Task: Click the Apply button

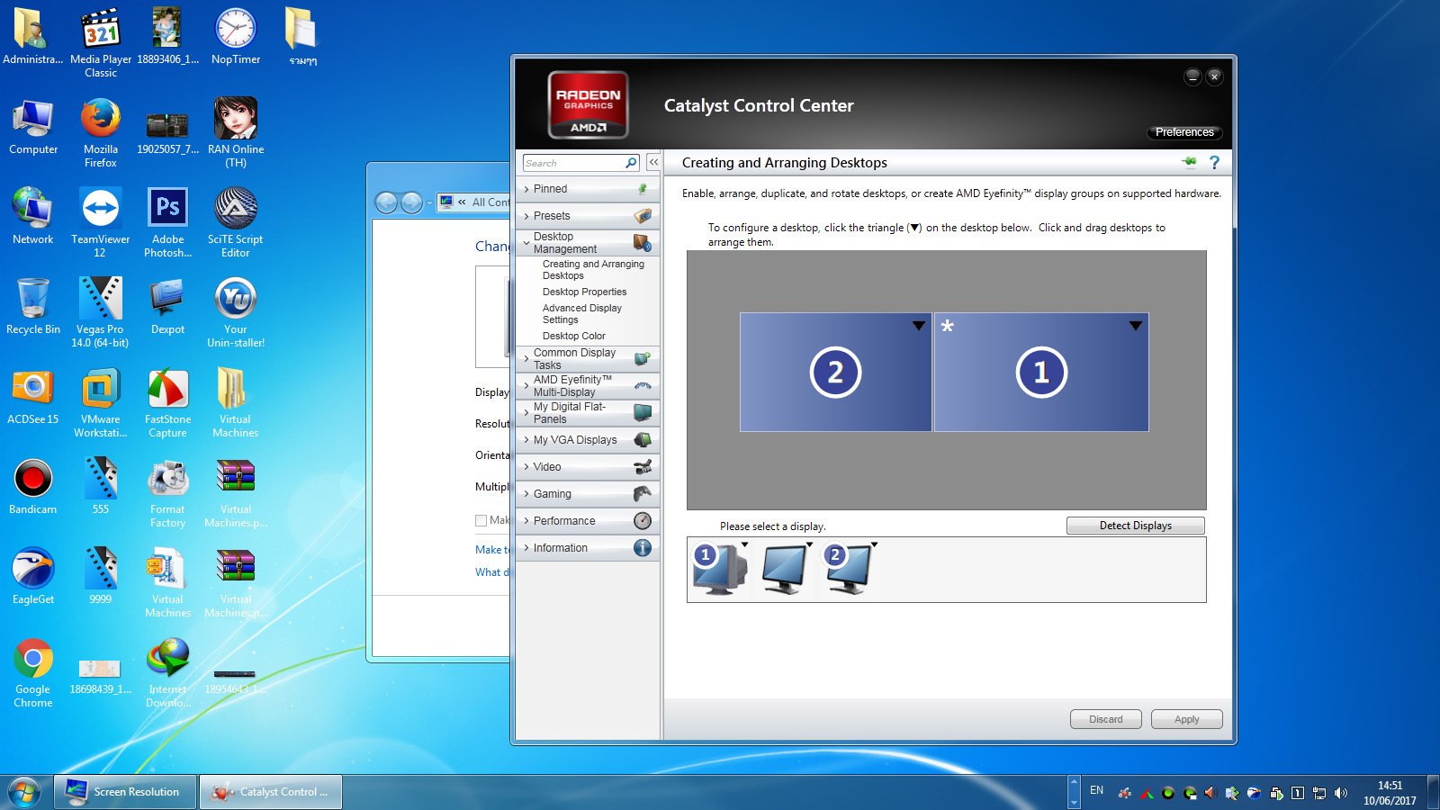Action: pyautogui.click(x=1186, y=719)
